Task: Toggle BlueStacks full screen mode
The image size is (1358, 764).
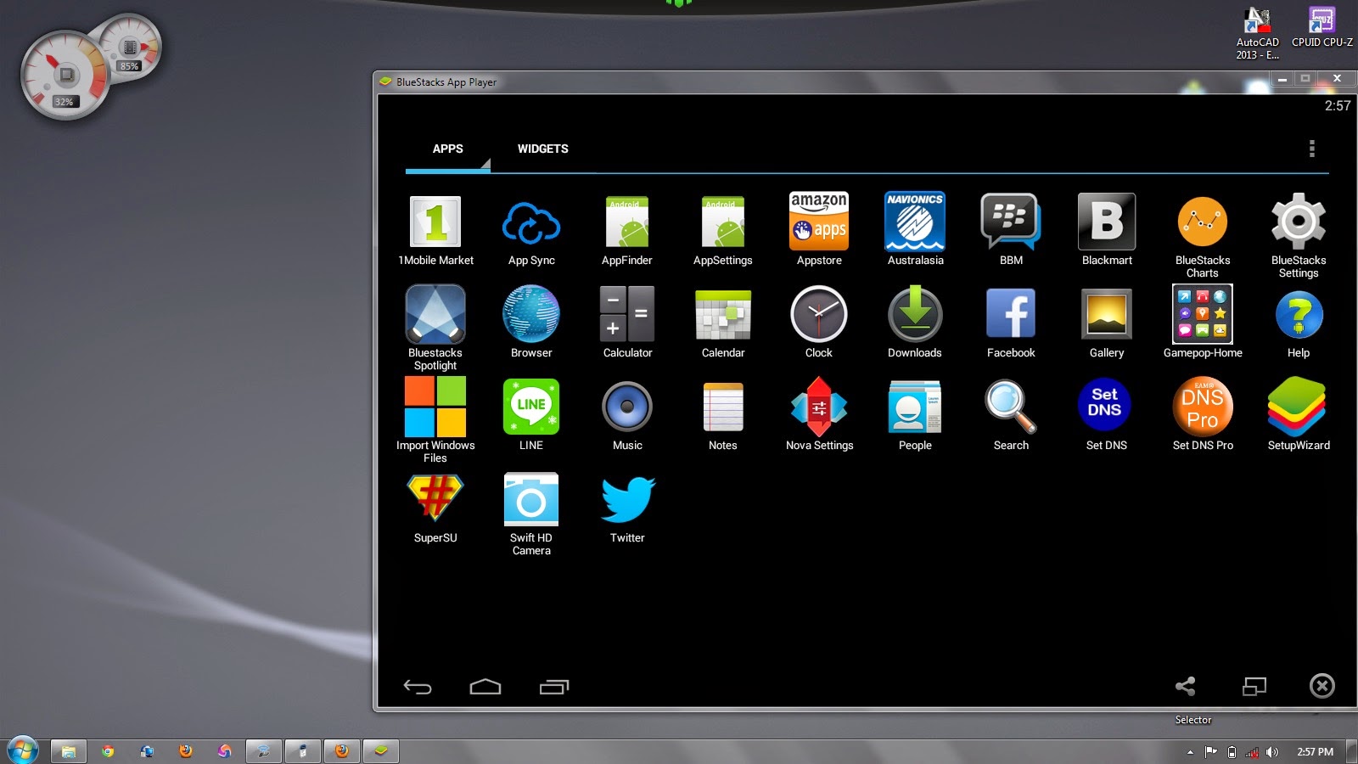Action: pos(1254,686)
